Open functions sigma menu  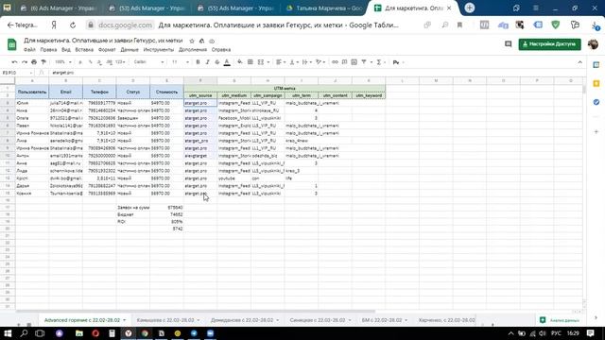pos(379,62)
